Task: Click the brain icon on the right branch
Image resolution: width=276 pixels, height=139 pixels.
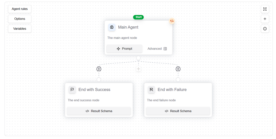Action: coord(178,69)
